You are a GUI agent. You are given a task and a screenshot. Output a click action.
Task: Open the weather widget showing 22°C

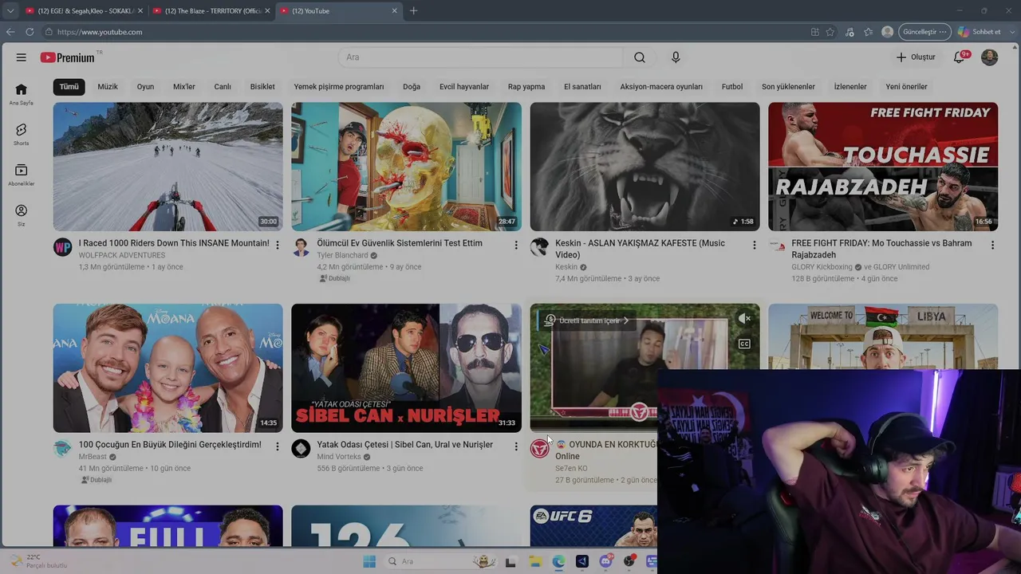coord(38,561)
